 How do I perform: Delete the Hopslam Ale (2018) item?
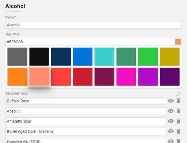point(178,141)
